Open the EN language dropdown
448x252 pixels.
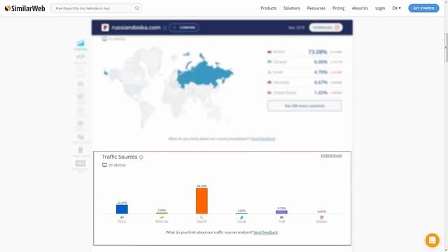[396, 8]
